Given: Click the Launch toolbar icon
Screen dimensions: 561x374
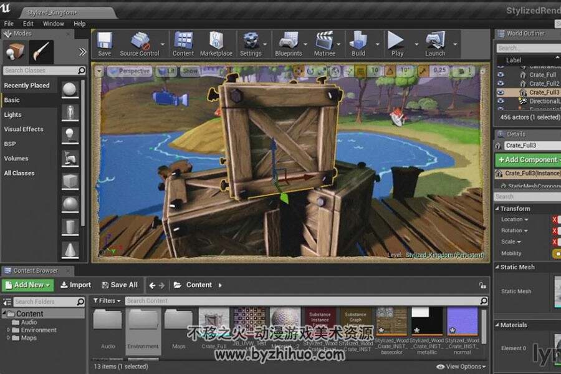Looking at the screenshot, I should pyautogui.click(x=435, y=44).
